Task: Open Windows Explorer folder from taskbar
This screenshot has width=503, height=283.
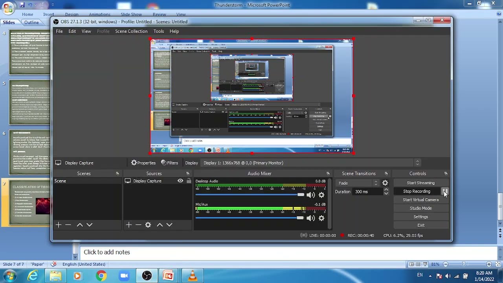Action: 55,276
